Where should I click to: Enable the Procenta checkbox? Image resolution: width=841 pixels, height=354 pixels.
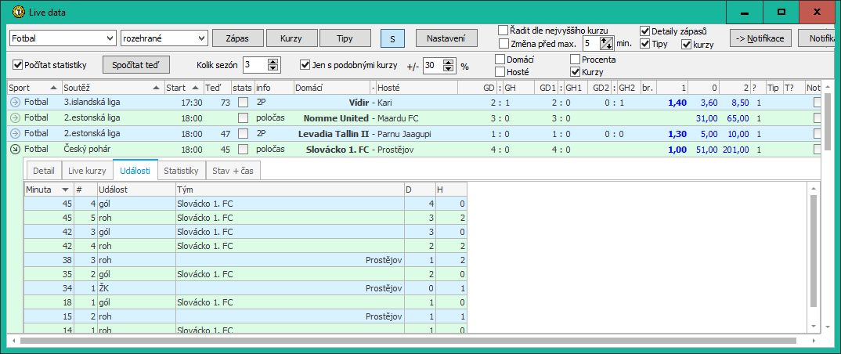(575, 59)
